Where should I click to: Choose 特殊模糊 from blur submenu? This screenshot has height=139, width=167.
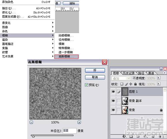click(67, 48)
